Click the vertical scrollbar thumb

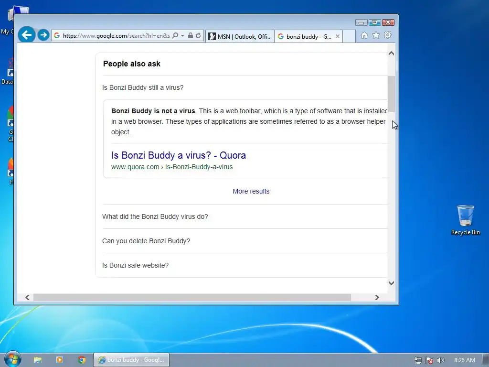[391, 94]
